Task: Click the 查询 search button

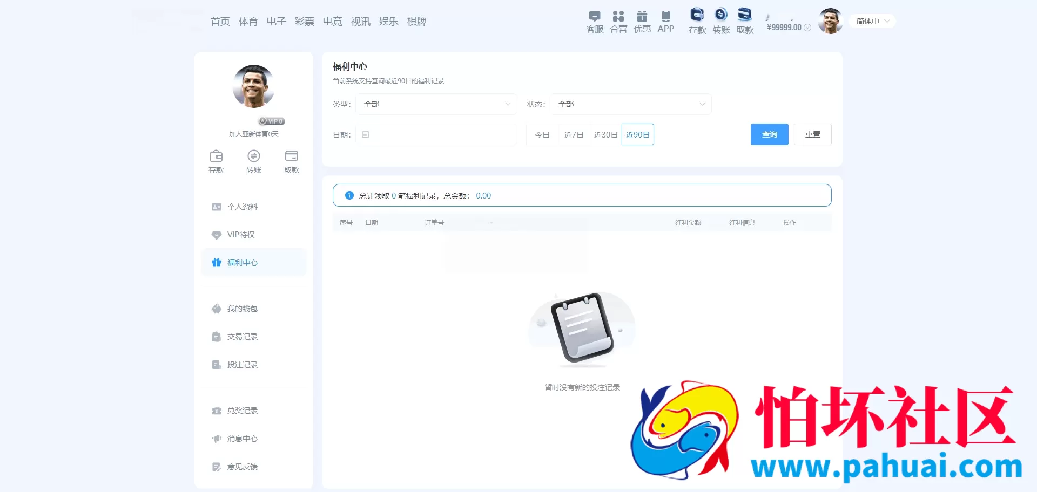Action: point(770,134)
